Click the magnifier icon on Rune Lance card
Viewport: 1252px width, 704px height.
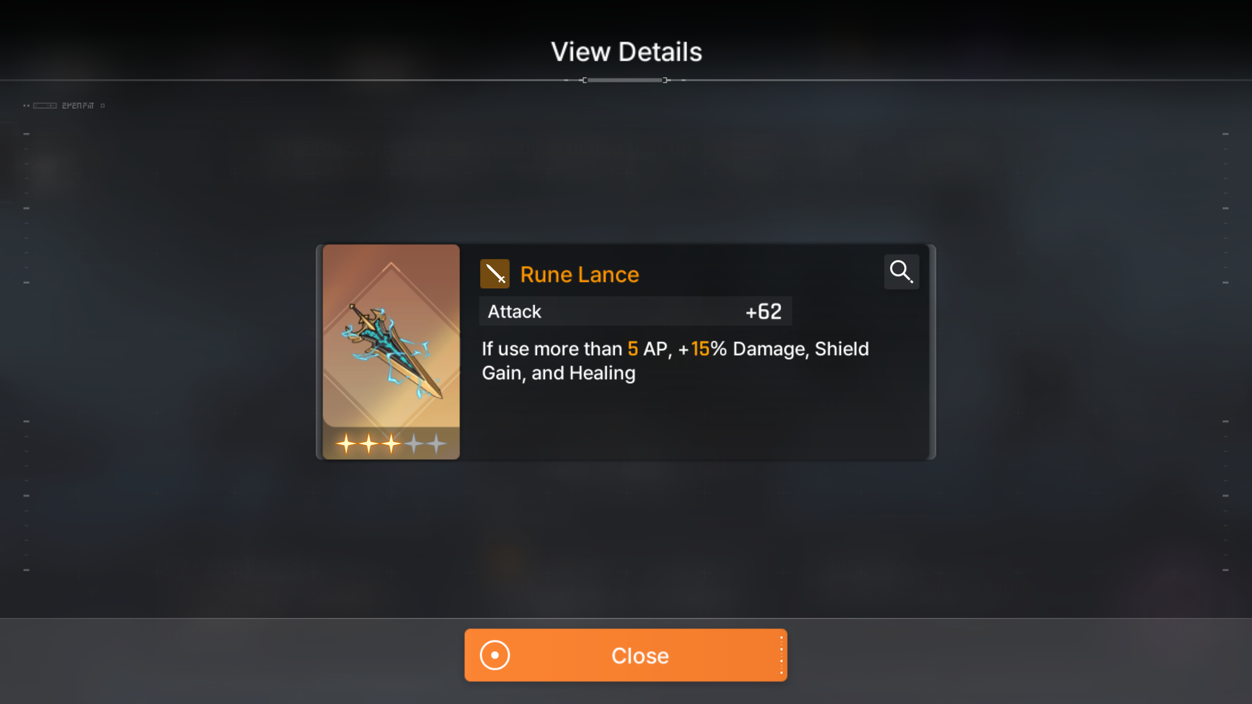(x=901, y=272)
